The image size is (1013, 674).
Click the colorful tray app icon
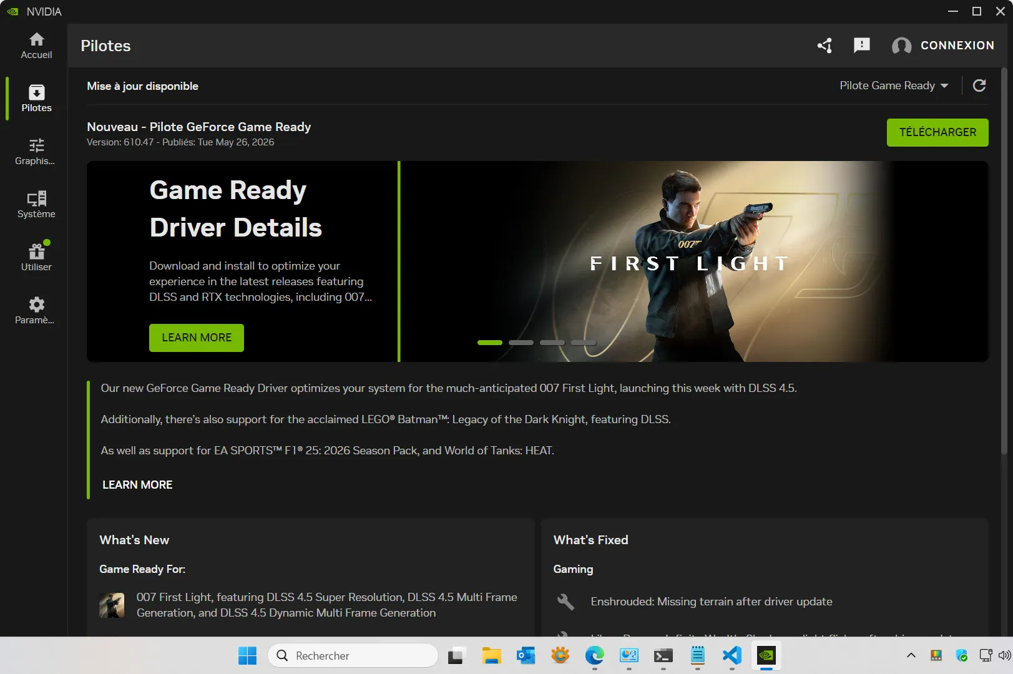click(x=936, y=655)
